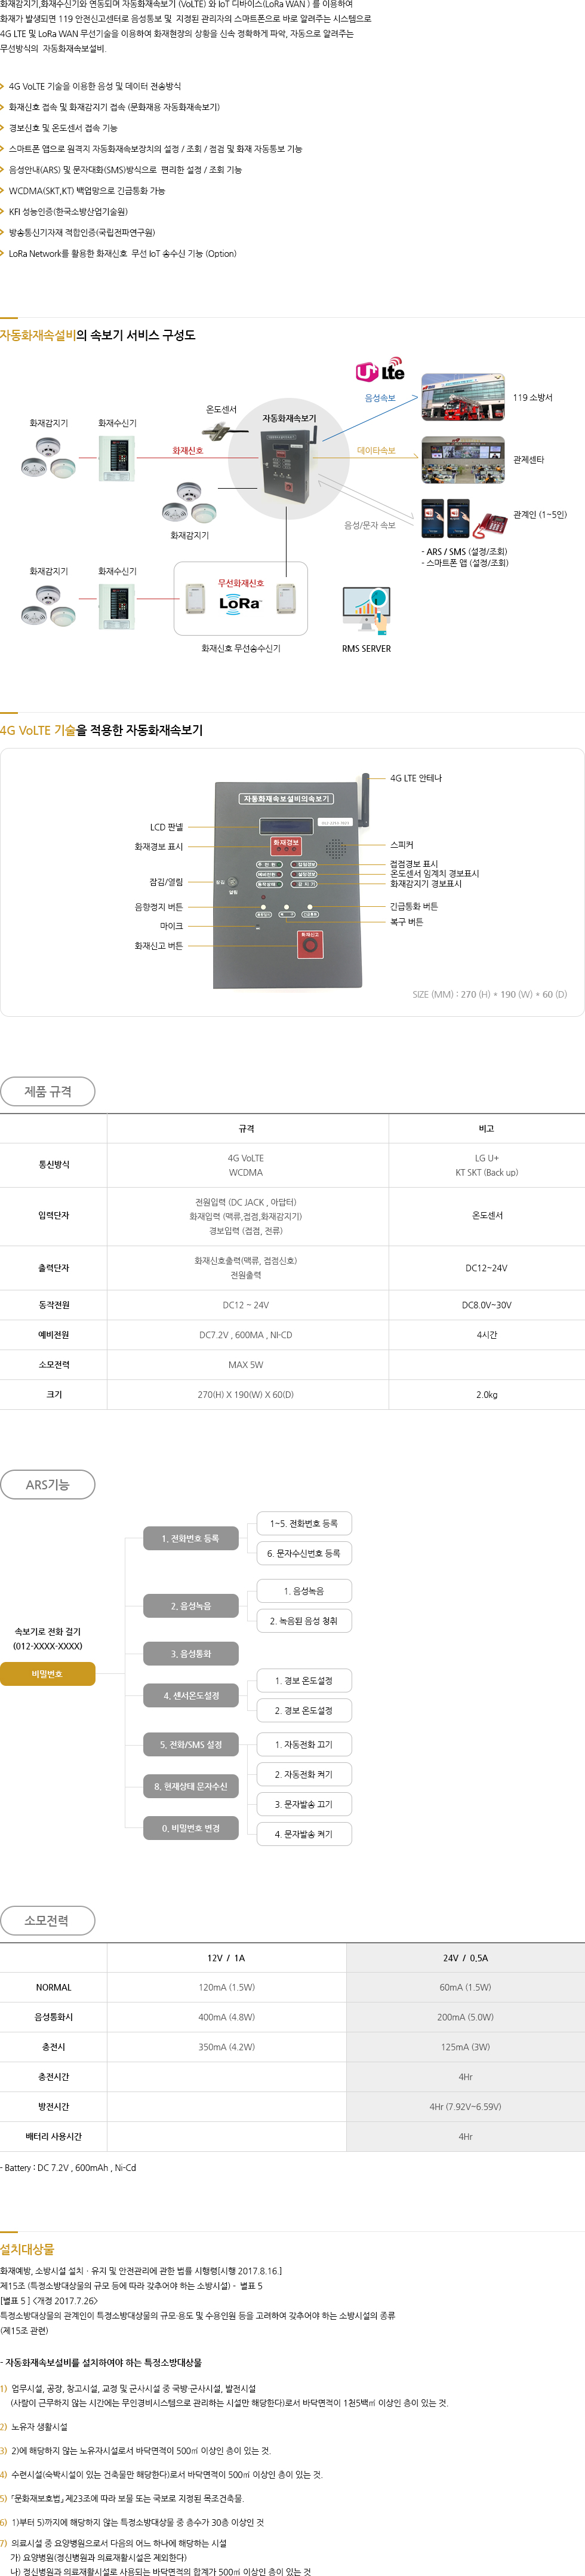
Task: Click the LoRa logo in 무선송수신기 box
Action: 240,603
